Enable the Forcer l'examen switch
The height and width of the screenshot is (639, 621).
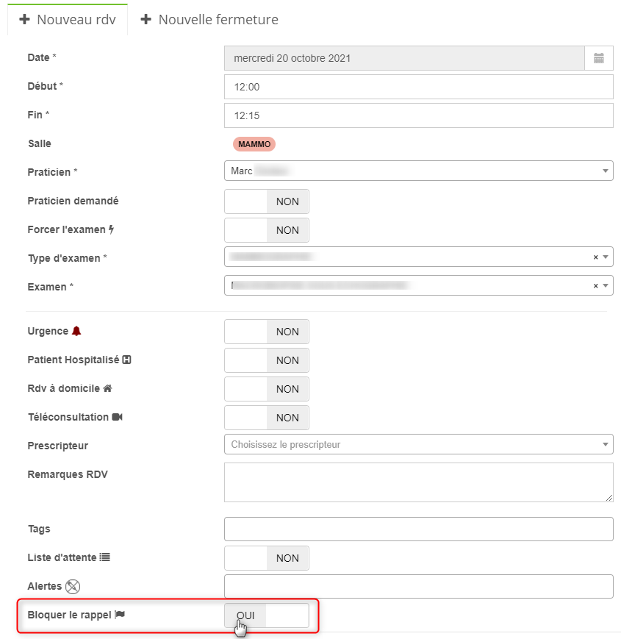(266, 230)
